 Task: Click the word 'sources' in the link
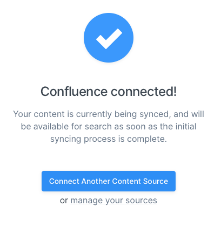(x=142, y=201)
